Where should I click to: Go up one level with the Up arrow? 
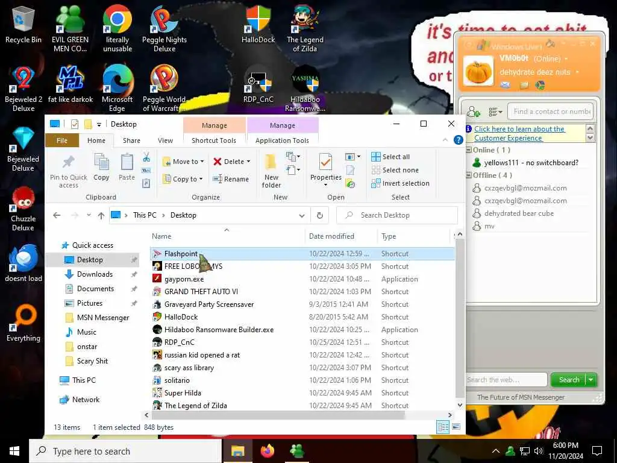101,215
